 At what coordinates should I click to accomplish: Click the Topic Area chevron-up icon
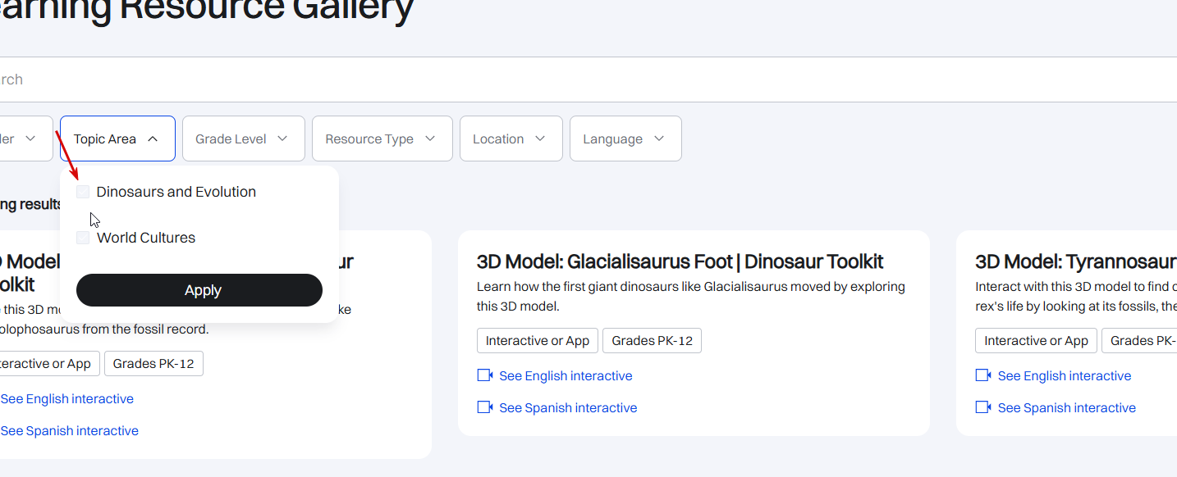(153, 139)
